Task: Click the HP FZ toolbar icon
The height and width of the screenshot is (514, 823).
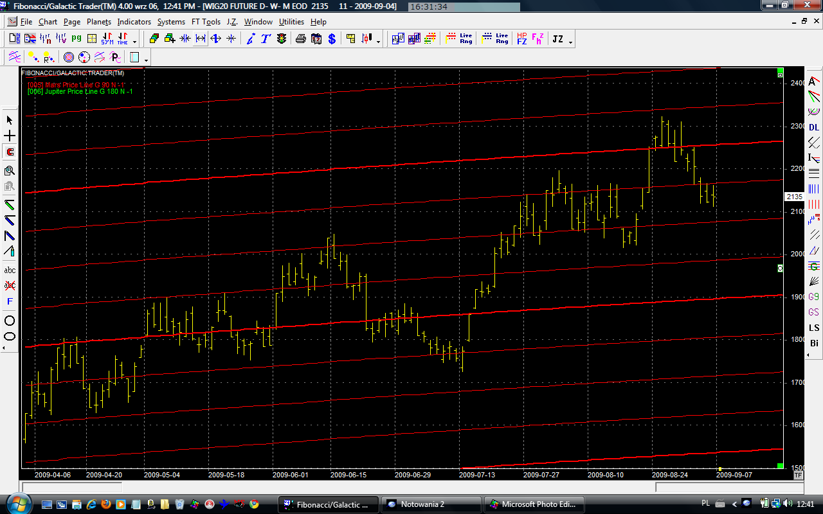Action: (x=521, y=39)
